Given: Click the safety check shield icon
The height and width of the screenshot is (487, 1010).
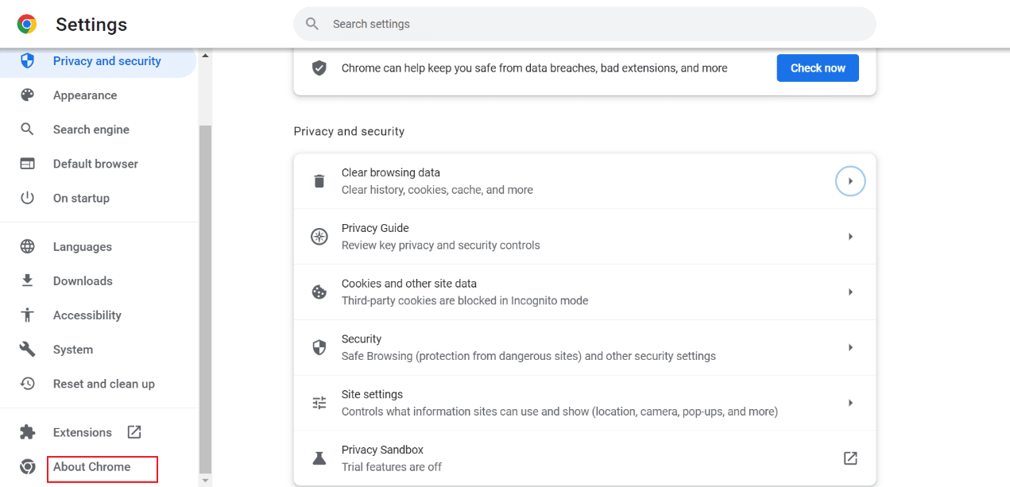Looking at the screenshot, I should click(319, 68).
